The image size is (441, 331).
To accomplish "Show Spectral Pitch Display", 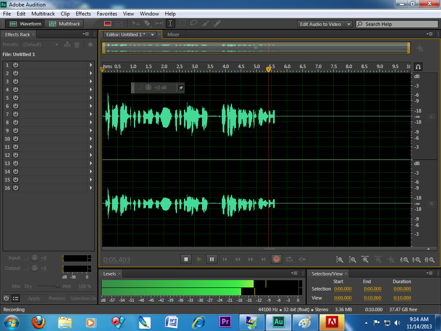I will (x=119, y=24).
